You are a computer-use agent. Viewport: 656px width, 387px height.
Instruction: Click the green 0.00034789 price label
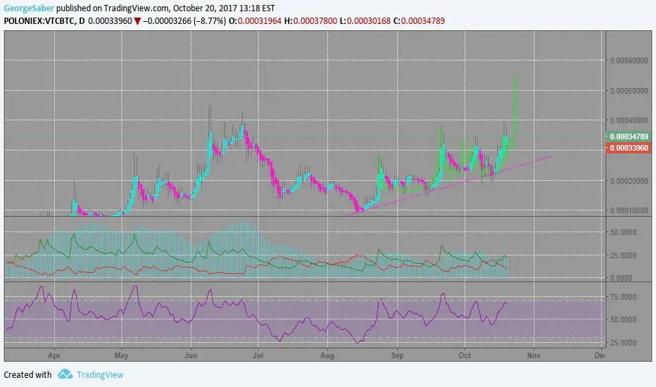tap(629, 137)
